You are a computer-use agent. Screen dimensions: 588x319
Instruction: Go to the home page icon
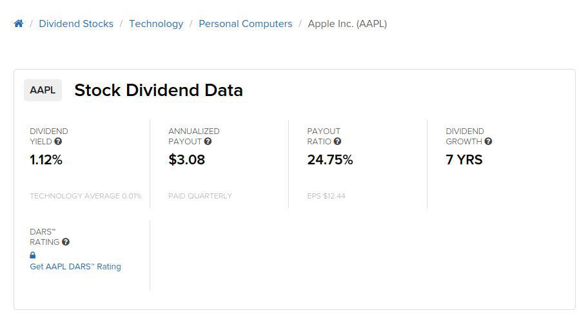19,24
